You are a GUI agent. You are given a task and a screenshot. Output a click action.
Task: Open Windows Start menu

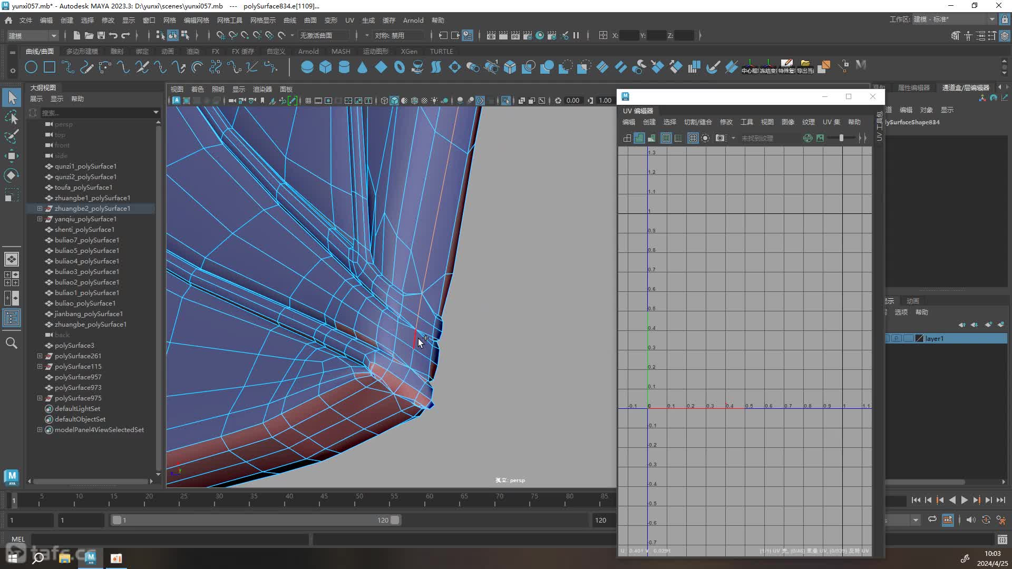pos(13,558)
